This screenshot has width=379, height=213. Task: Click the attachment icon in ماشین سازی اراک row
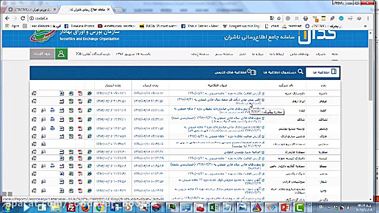pyautogui.click(x=62, y=137)
